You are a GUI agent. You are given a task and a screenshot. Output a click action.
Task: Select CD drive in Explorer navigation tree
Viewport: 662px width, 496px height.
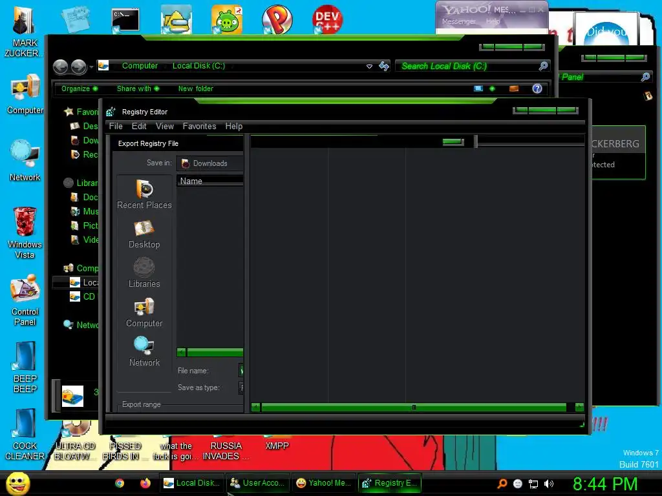[83, 296]
